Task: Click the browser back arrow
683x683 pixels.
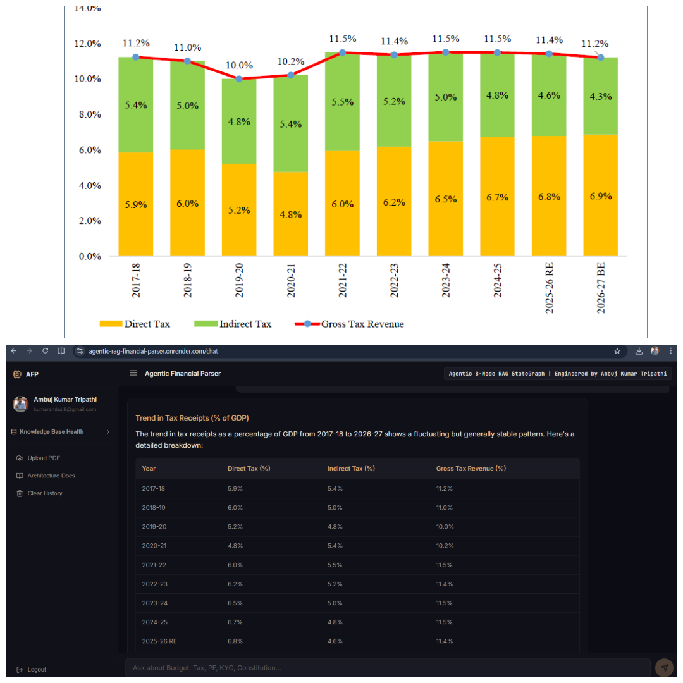Action: pos(13,350)
